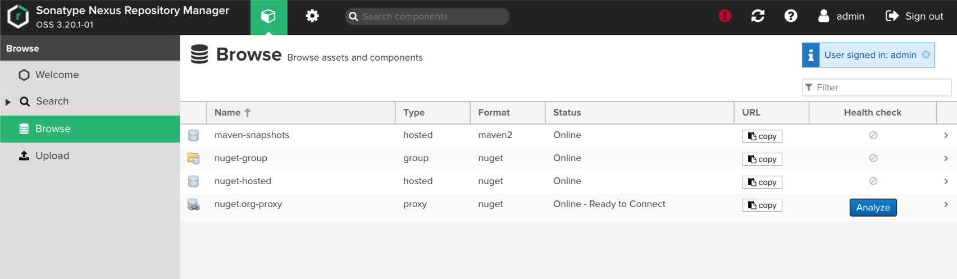Open the Help question mark icon
The image size is (957, 279).
coord(791,16)
